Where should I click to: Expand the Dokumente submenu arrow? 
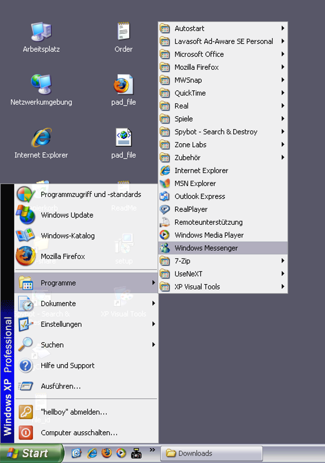click(153, 303)
